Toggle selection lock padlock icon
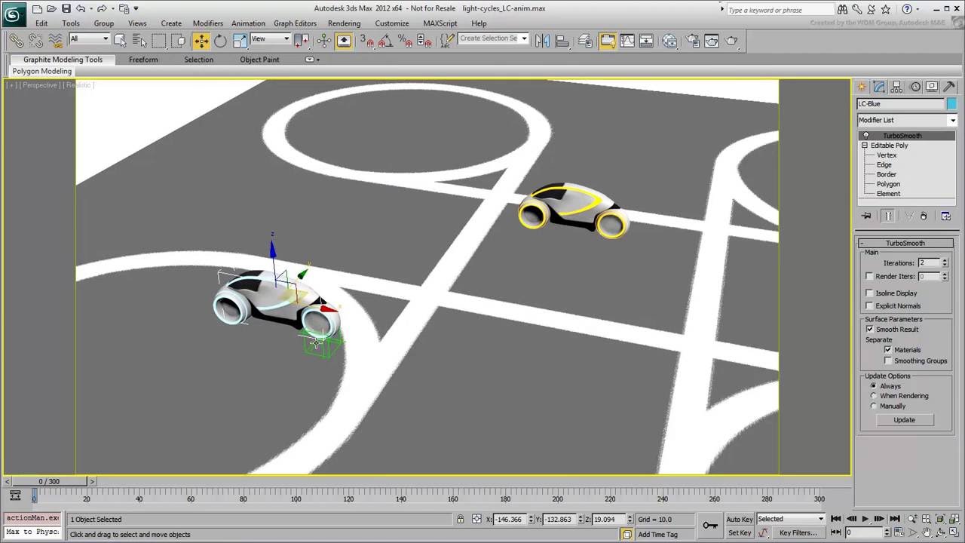Viewport: 965px width, 543px height. pos(460,519)
